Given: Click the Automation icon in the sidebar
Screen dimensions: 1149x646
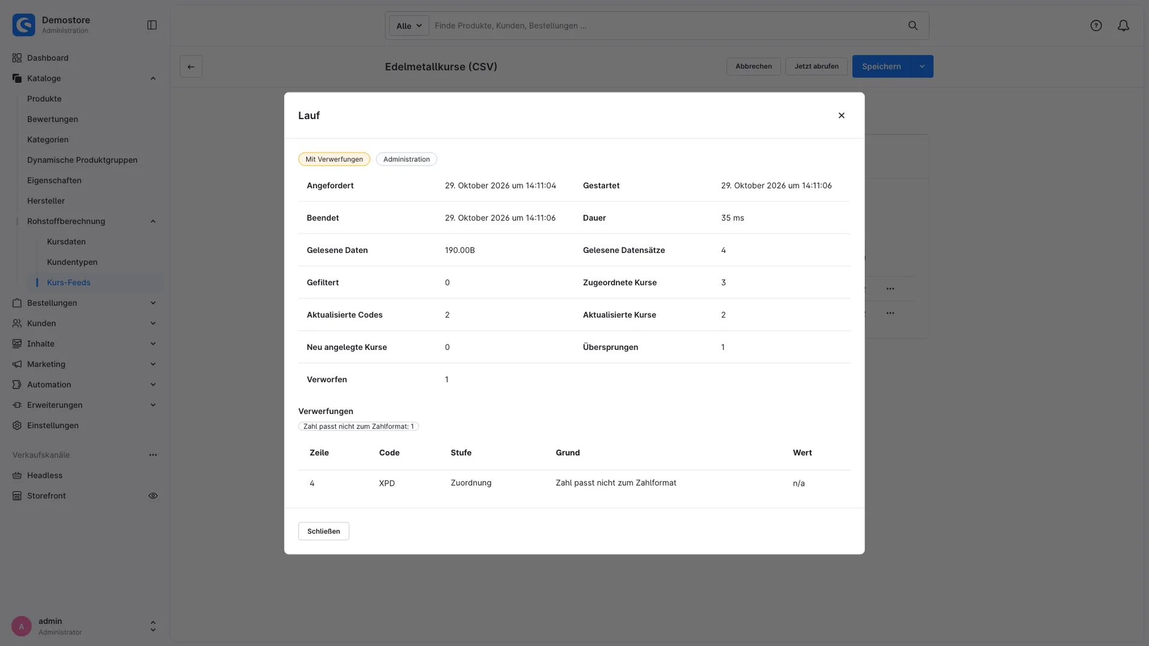Looking at the screenshot, I should (17, 385).
